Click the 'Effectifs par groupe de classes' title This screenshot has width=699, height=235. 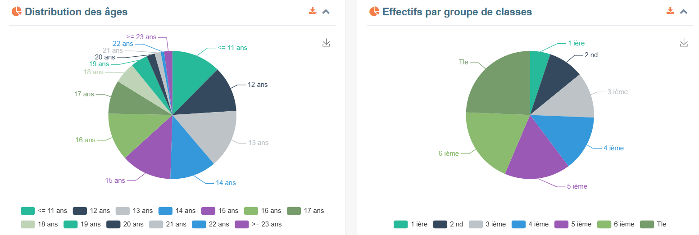457,12
